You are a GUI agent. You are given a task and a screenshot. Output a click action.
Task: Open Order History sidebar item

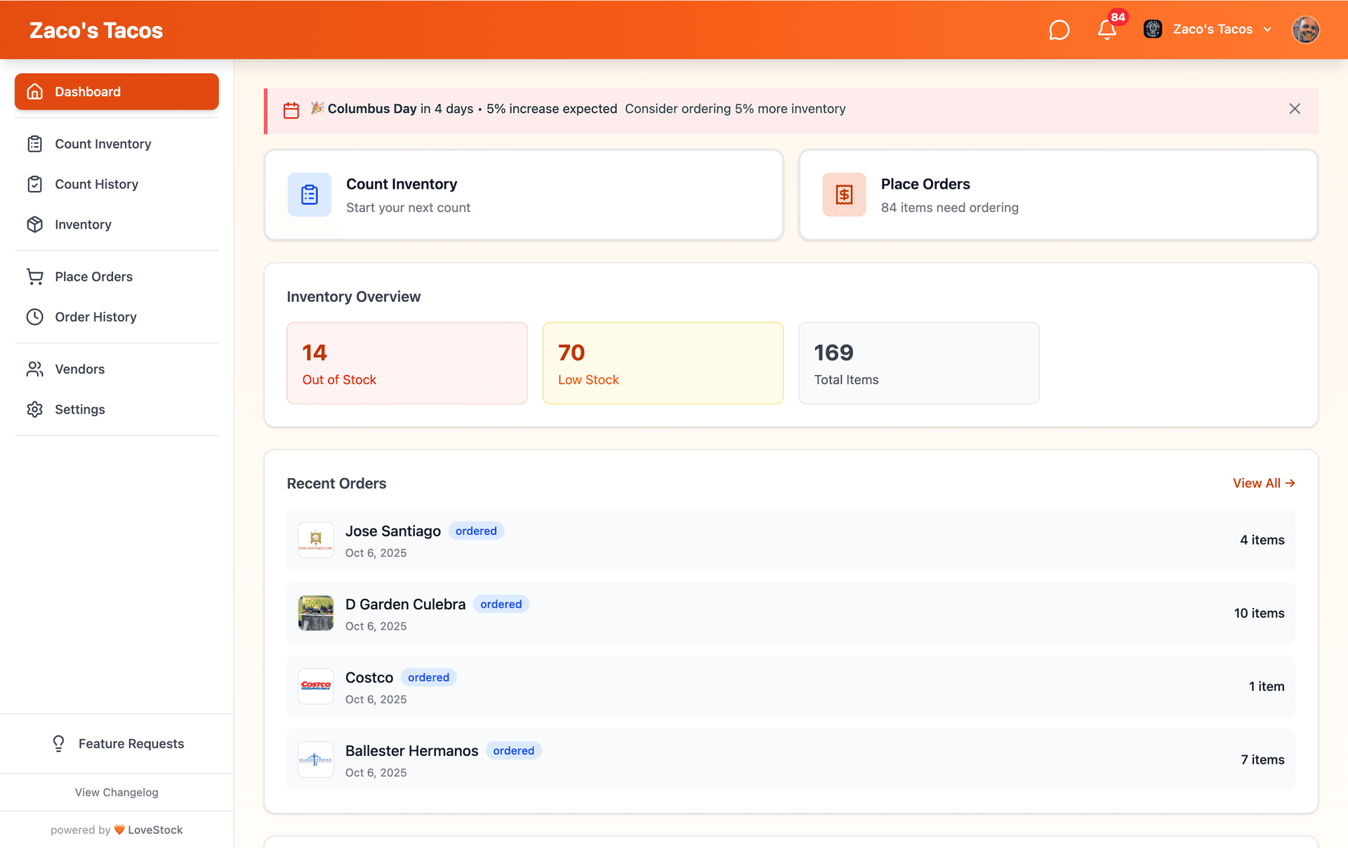[x=95, y=317]
